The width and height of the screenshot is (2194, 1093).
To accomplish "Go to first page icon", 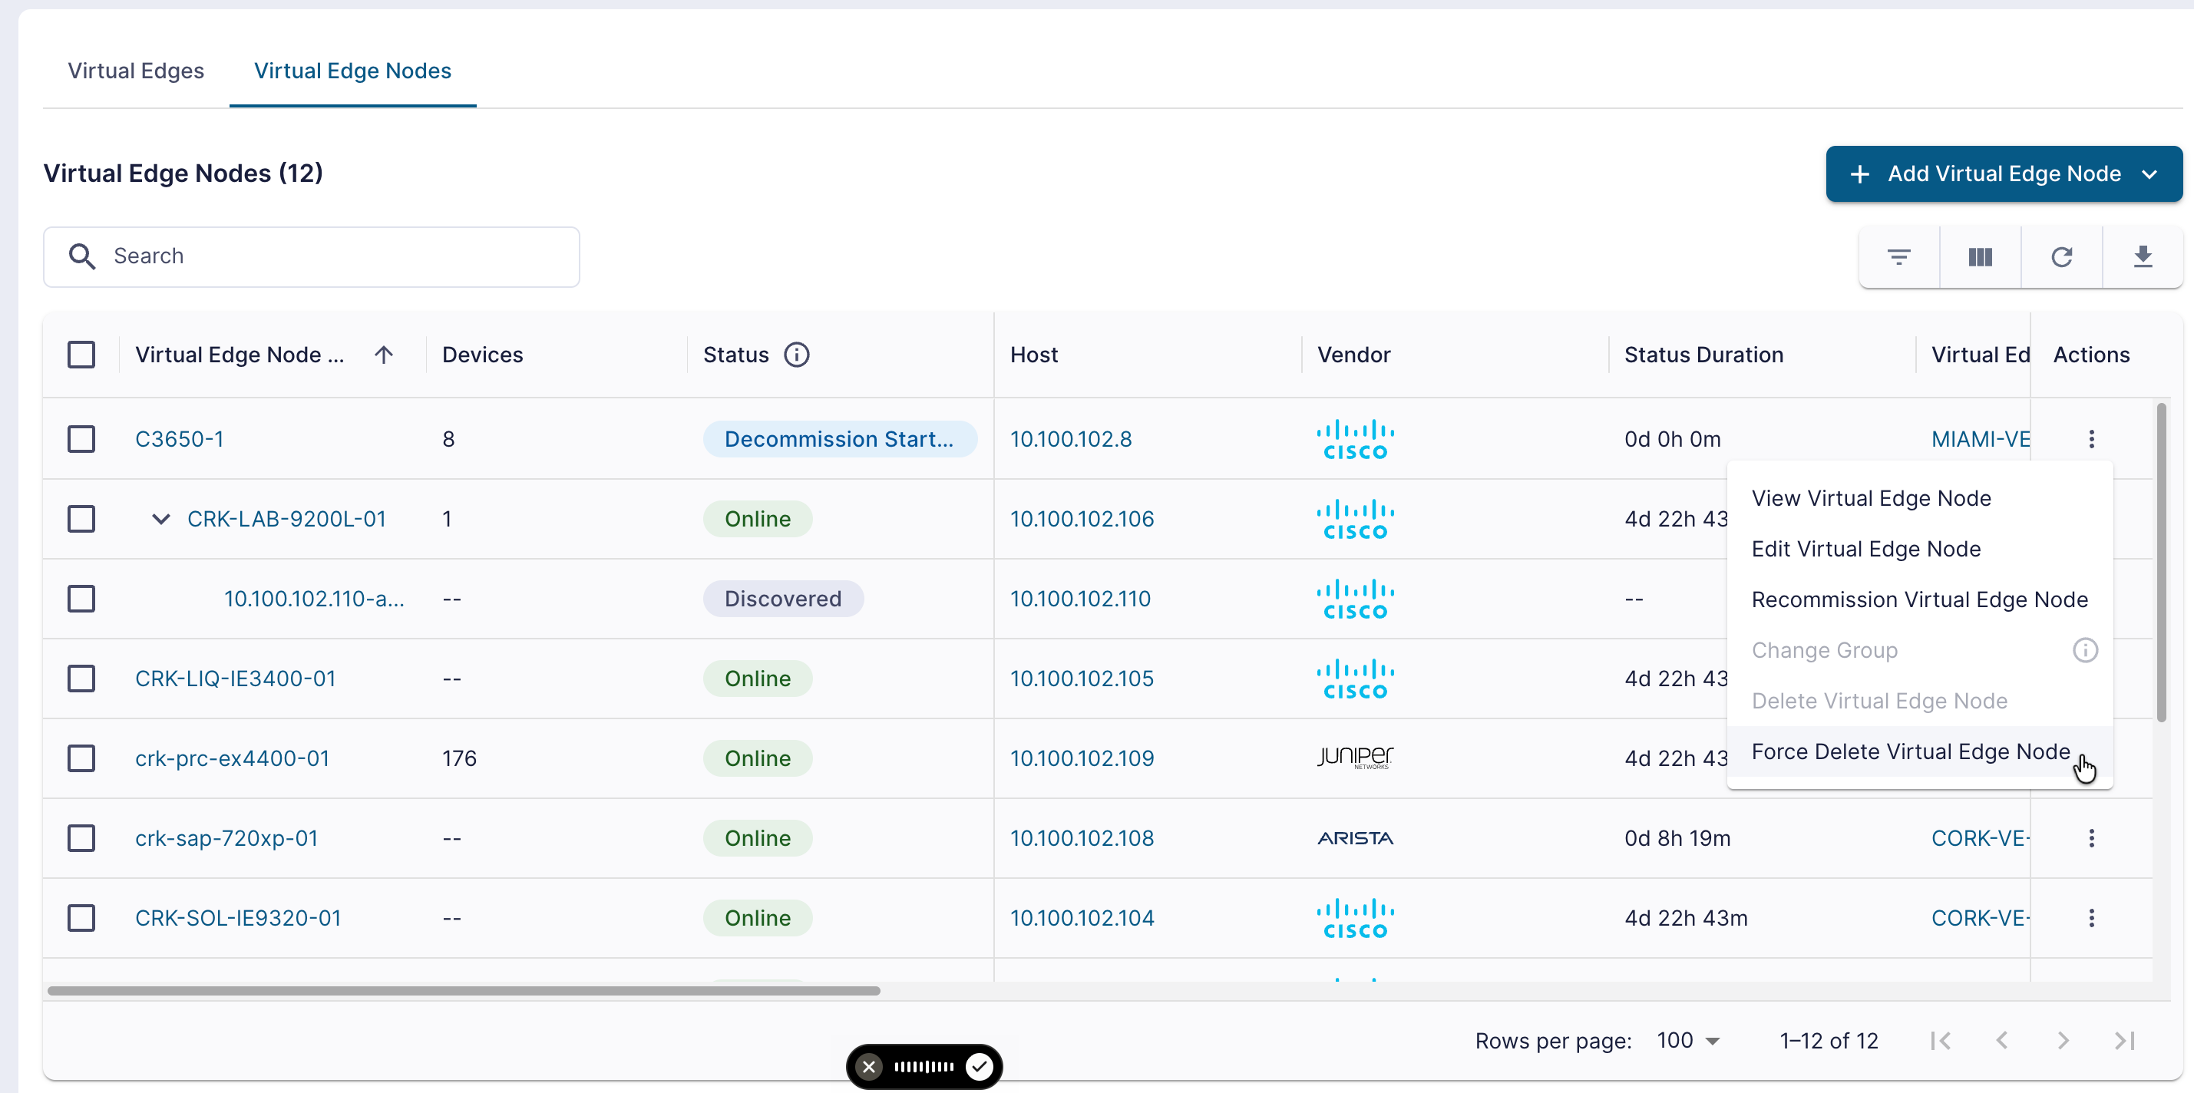I will pyautogui.click(x=1941, y=1040).
